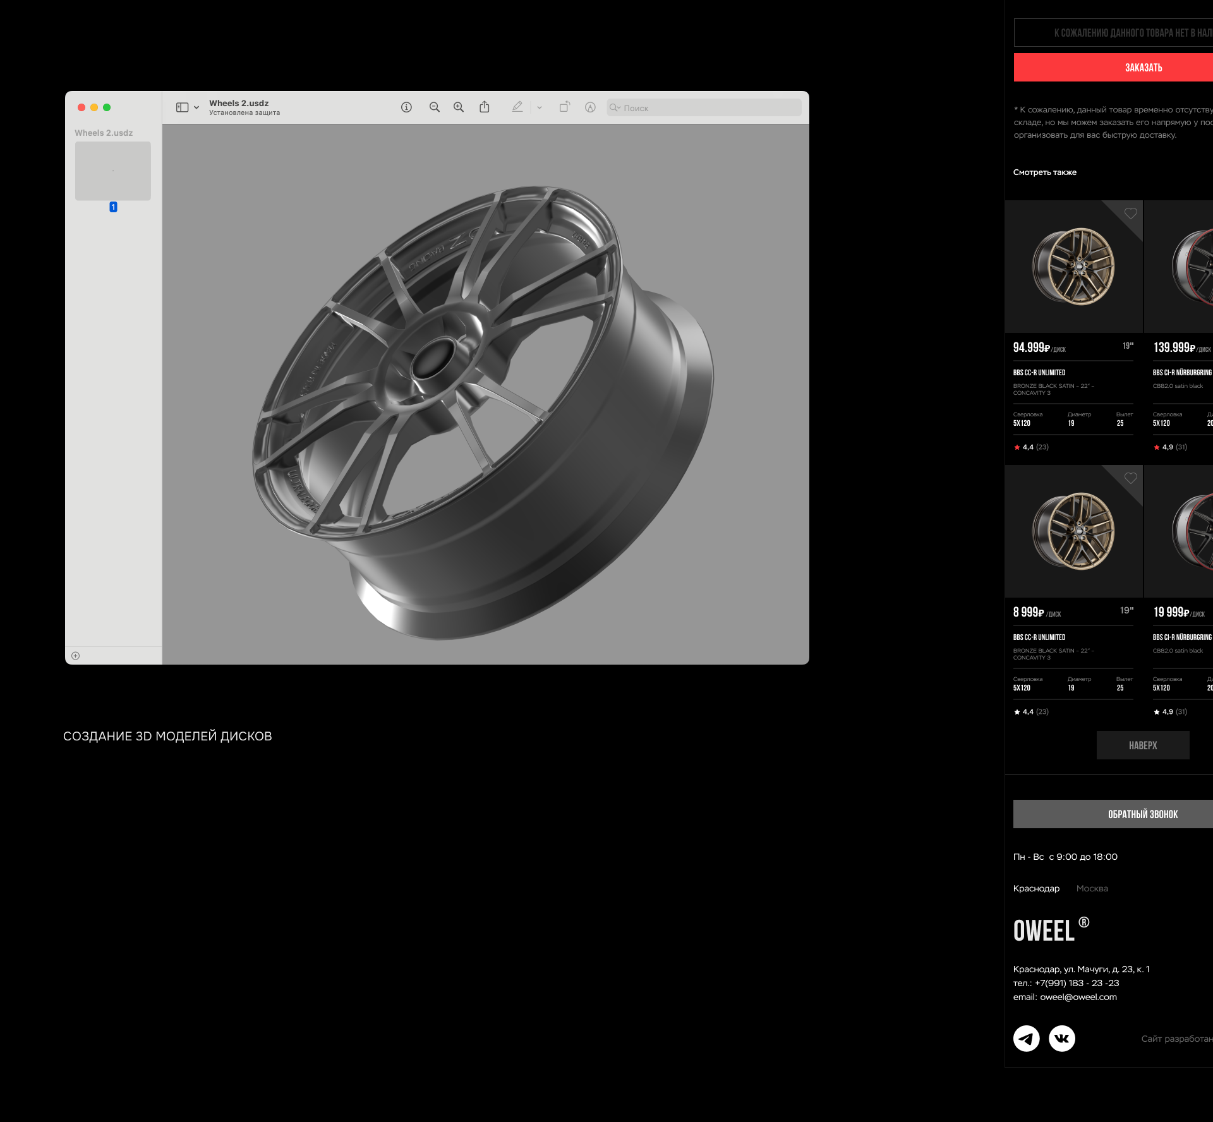The width and height of the screenshot is (1213, 1122).
Task: Select the Краснодар city tab
Action: (1036, 888)
